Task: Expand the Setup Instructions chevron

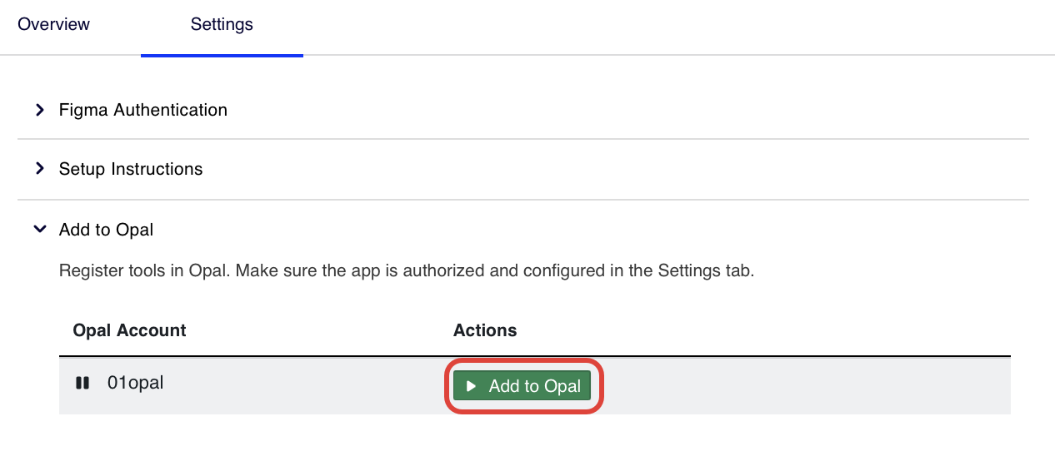Action: click(39, 169)
